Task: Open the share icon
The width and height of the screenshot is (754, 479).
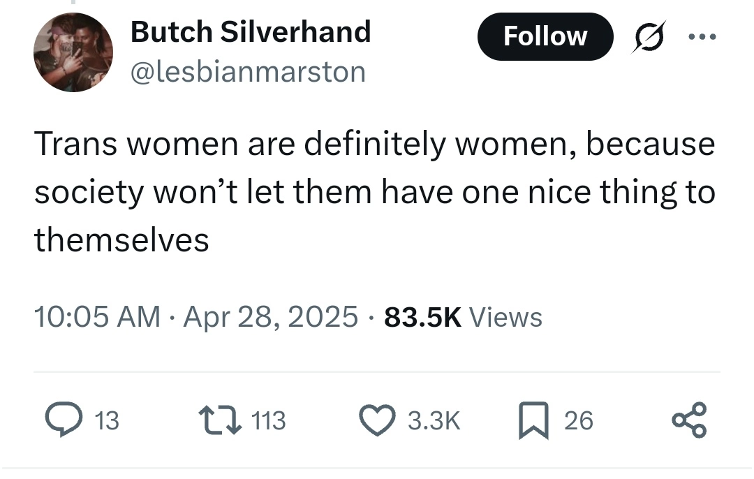Action: pos(688,420)
